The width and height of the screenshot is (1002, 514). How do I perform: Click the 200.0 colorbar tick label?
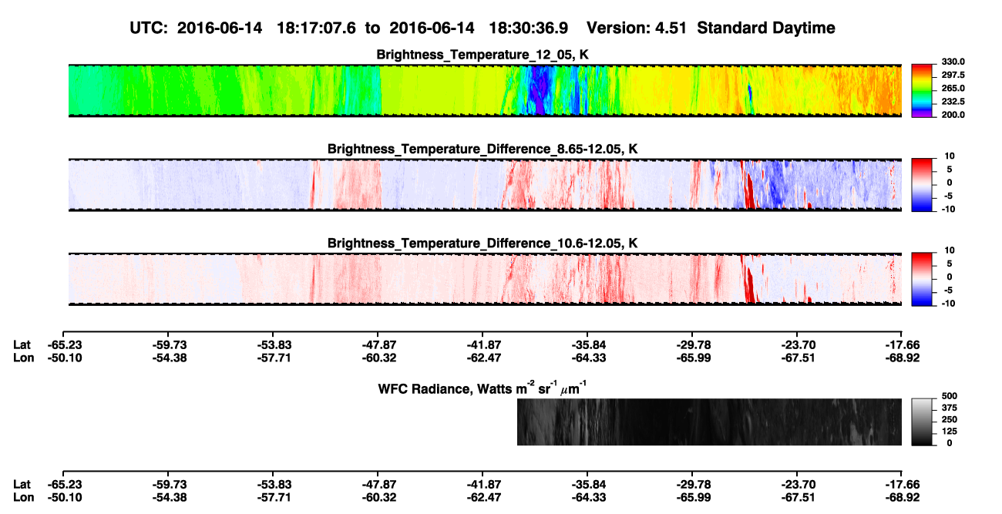(953, 114)
